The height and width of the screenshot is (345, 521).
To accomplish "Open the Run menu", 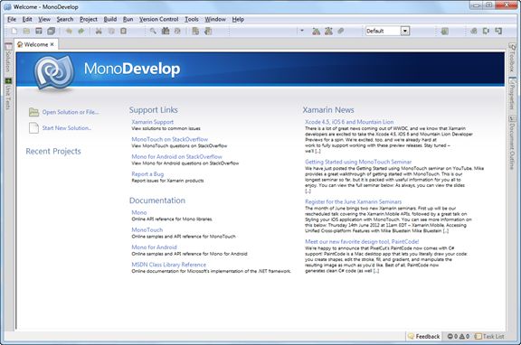I will click(128, 19).
